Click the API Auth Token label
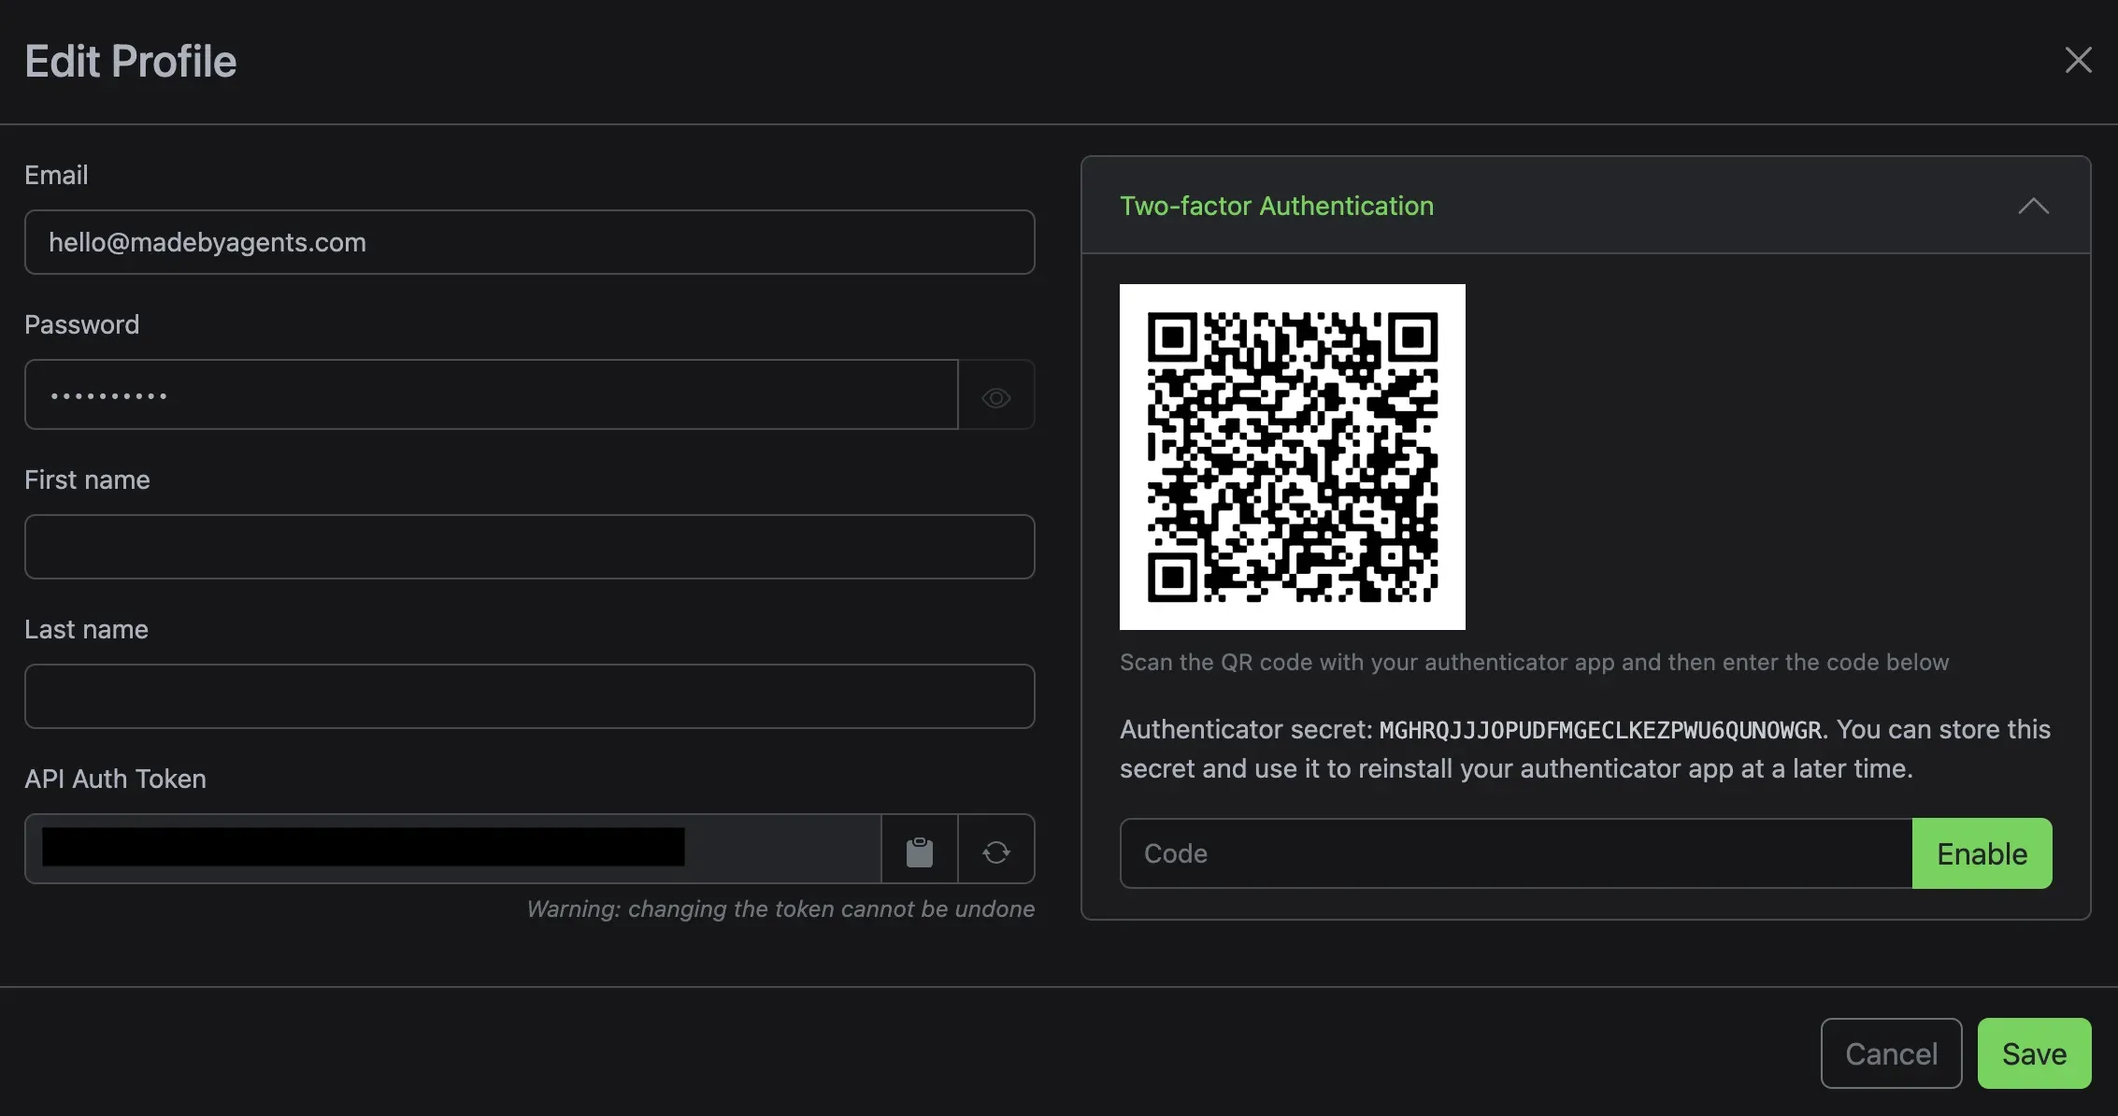The height and width of the screenshot is (1116, 2118). [115, 779]
